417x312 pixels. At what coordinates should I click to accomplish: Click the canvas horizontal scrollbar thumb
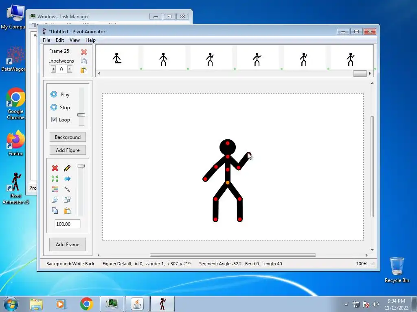coord(233,255)
